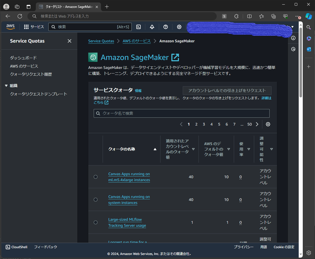Screen dimensions: 315x259
Task: Go to previous page of quotas
Action: [x=181, y=124]
